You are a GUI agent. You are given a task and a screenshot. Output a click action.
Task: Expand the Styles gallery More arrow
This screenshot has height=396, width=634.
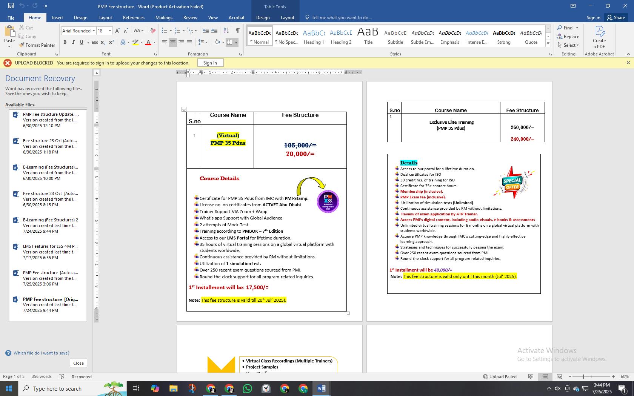pos(548,44)
